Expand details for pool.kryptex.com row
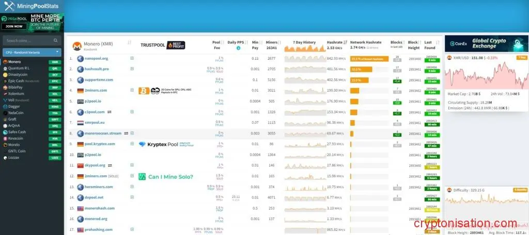This screenshot has height=235, width=529. point(132,144)
